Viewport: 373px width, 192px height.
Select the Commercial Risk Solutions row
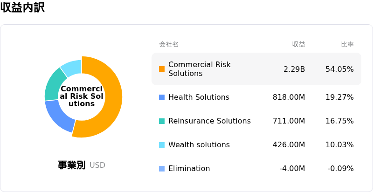pos(256,69)
